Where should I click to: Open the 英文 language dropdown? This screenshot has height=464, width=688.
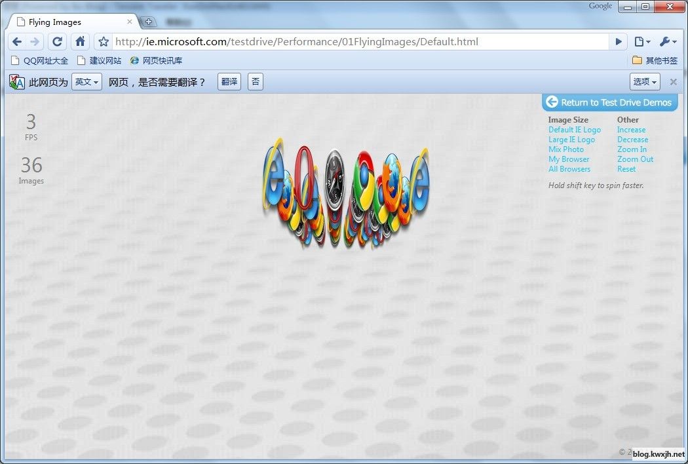tap(86, 82)
